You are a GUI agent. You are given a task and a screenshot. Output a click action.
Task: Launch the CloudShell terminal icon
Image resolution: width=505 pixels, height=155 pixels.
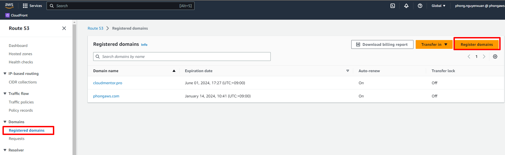pyautogui.click(x=393, y=6)
